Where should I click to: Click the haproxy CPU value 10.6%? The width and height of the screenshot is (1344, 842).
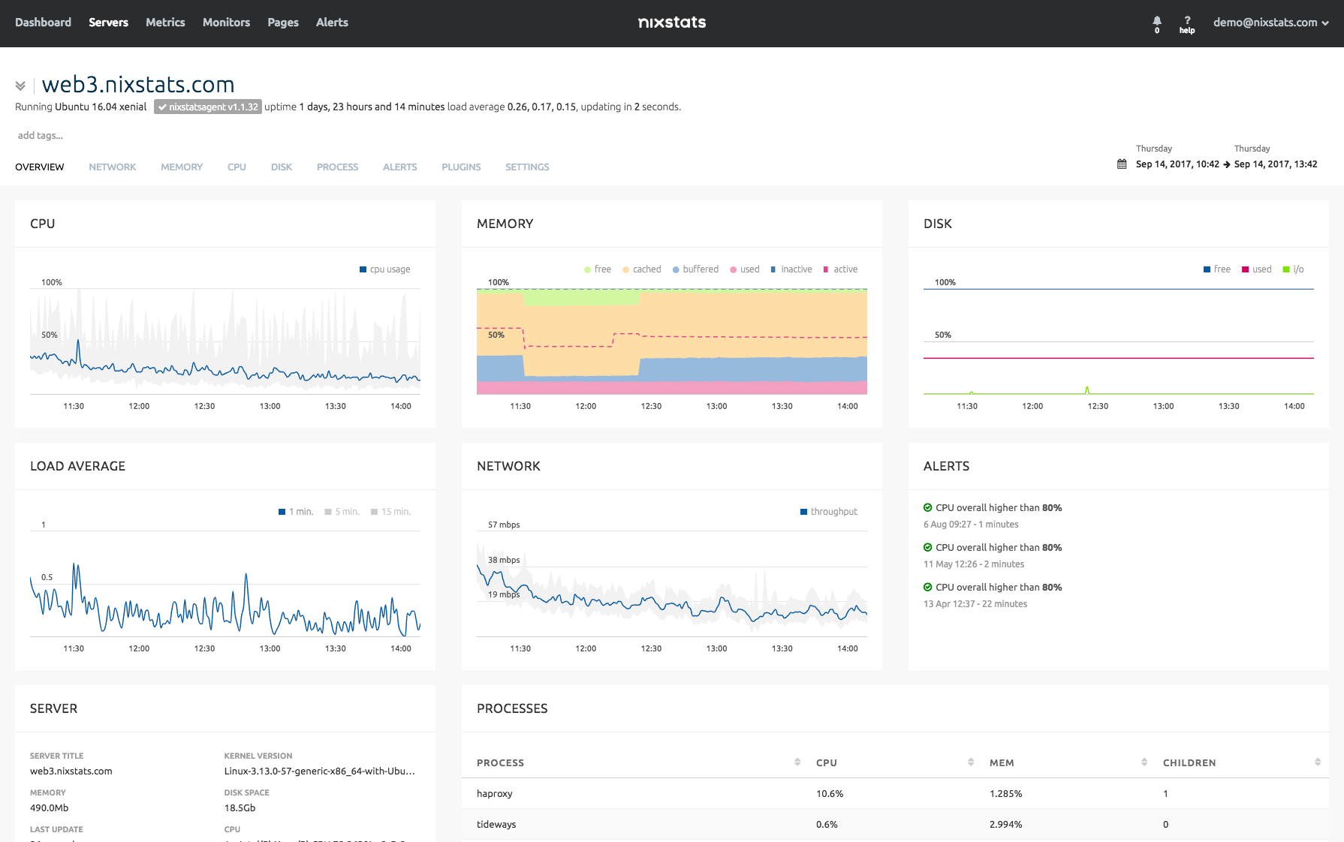point(830,793)
